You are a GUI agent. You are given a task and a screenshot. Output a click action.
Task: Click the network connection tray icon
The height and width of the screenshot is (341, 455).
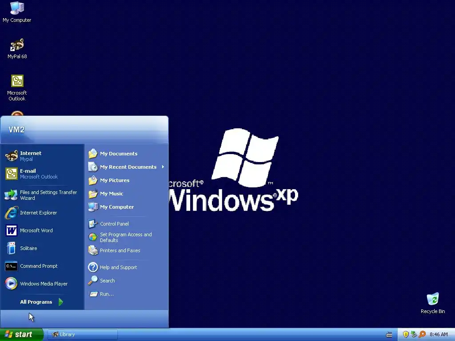414,334
